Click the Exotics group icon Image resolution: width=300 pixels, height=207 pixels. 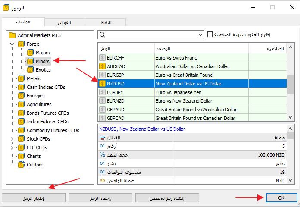click(30, 70)
